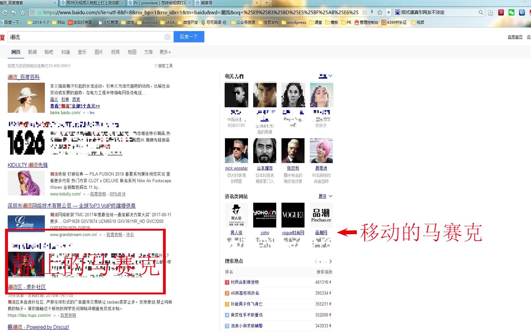This screenshot has height=332, width=531.
Task: Open the QR code icon in address bar
Action: [x=364, y=12]
